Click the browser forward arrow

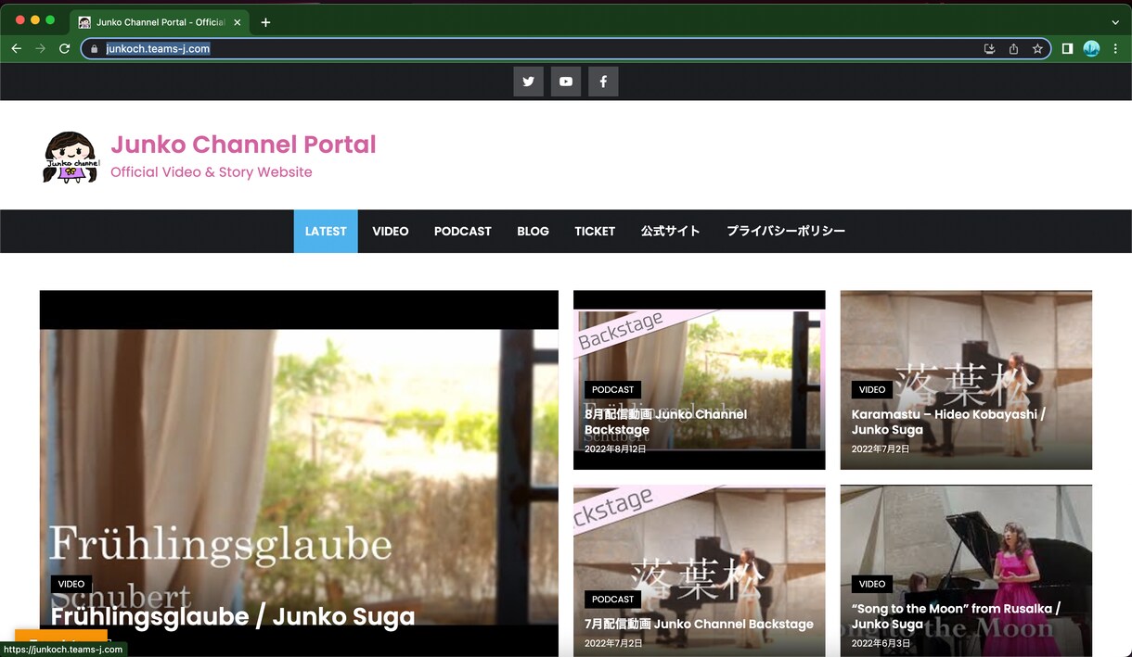tap(40, 49)
